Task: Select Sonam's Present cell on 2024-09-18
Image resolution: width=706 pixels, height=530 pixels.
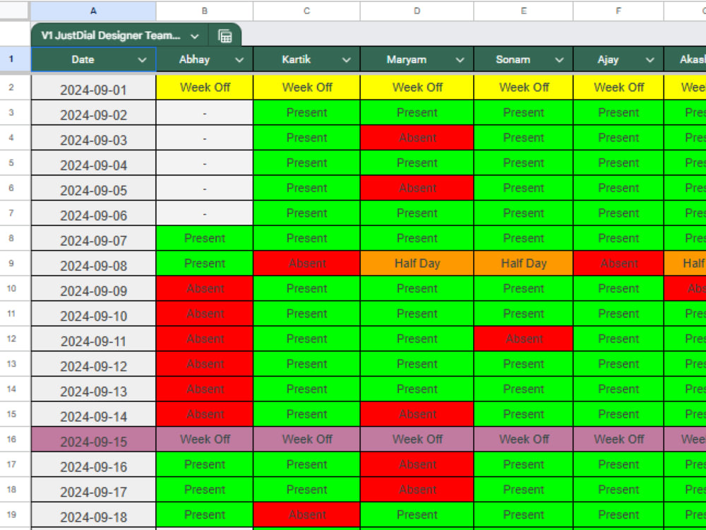Action: pyautogui.click(x=523, y=514)
